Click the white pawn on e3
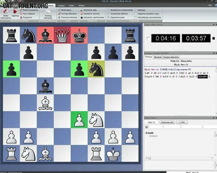This screenshot has height=173, width=217. coord(79,120)
